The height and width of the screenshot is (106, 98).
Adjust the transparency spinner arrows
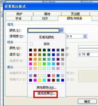[x=85, y=36]
